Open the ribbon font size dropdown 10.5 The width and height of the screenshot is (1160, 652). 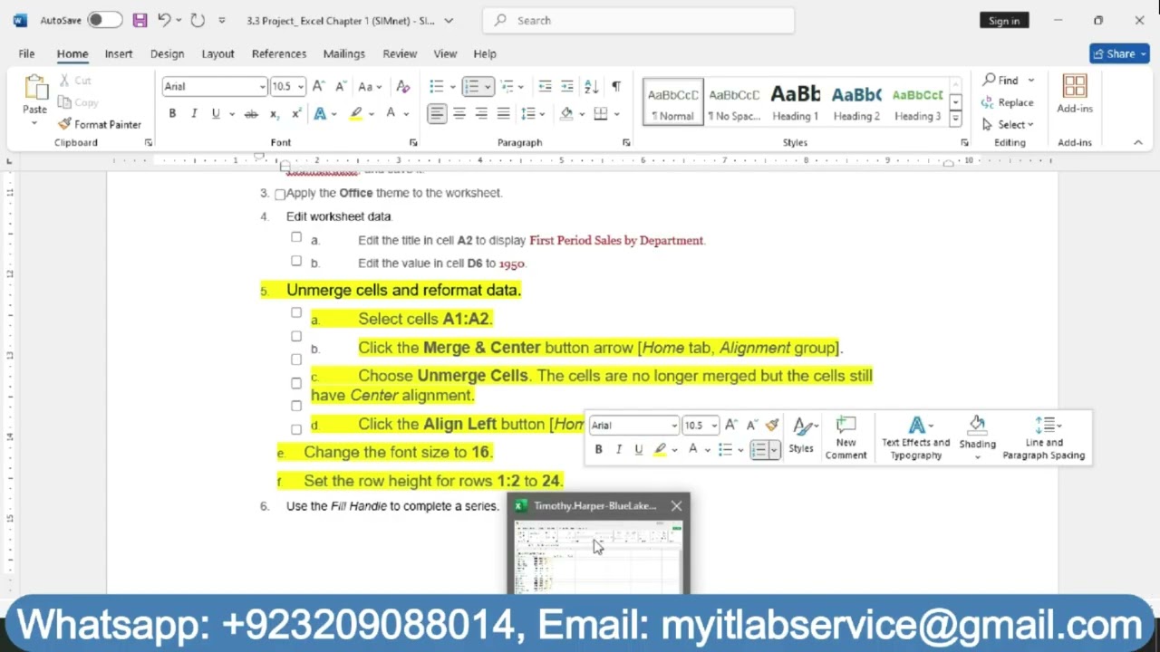click(x=301, y=87)
